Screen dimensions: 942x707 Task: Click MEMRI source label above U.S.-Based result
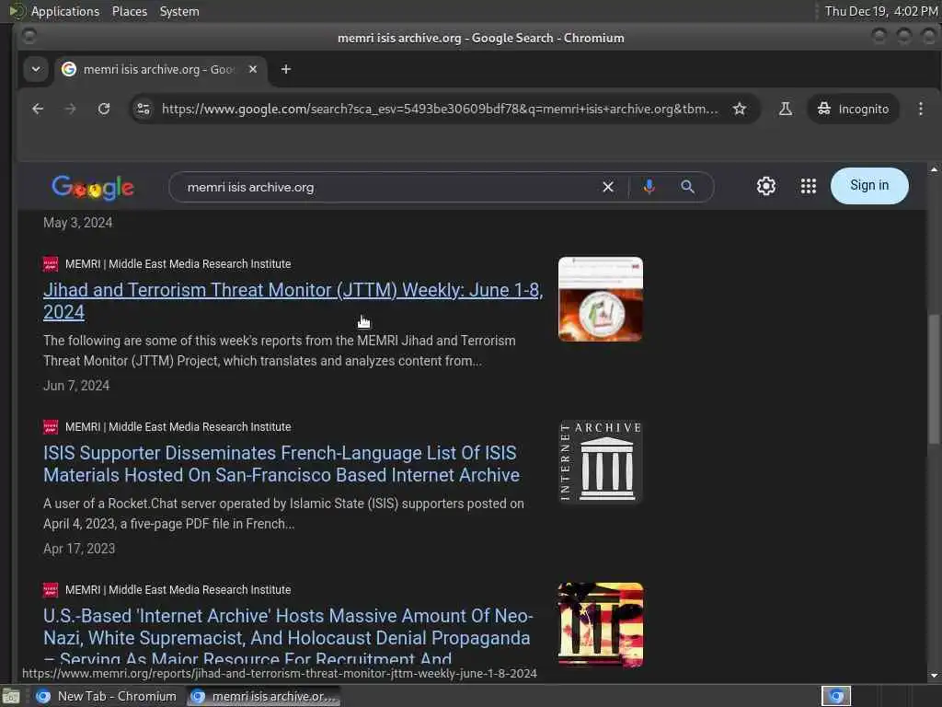(178, 590)
